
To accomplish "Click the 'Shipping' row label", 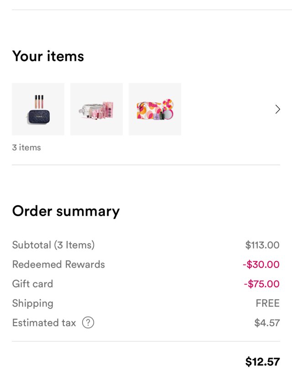I will [32, 303].
